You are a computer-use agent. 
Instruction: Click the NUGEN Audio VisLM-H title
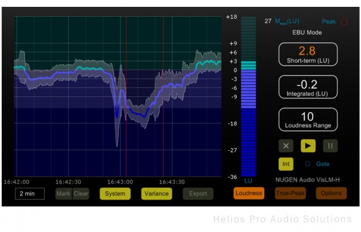coord(308,180)
